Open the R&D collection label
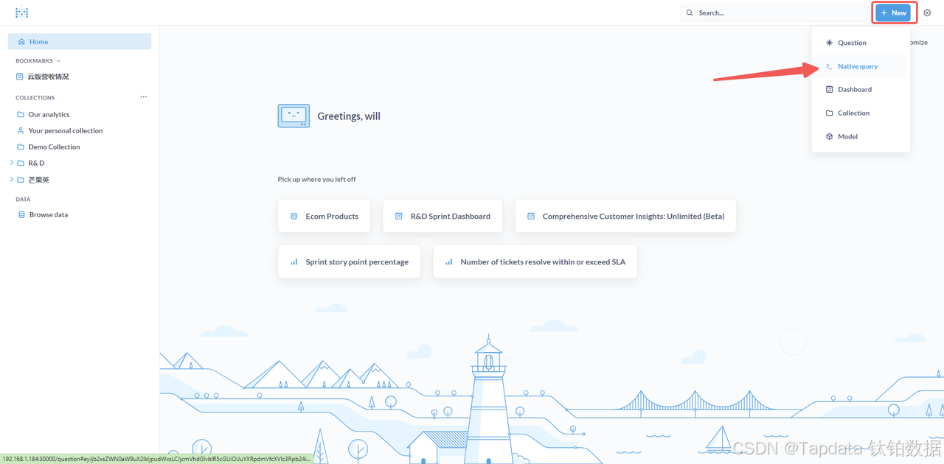944x464 pixels. 36,164
